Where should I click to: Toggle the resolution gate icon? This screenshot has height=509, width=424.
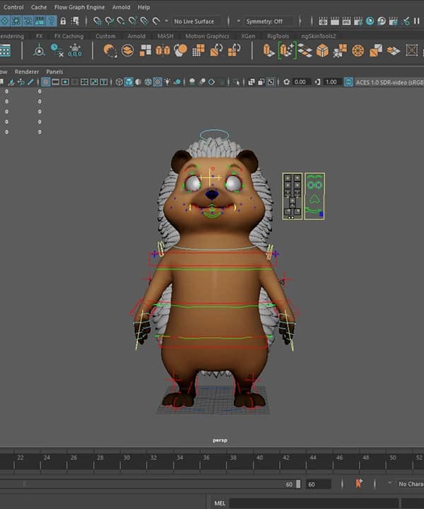pos(65,82)
